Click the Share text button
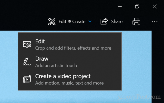This screenshot has height=103, width=164. click(x=117, y=21)
